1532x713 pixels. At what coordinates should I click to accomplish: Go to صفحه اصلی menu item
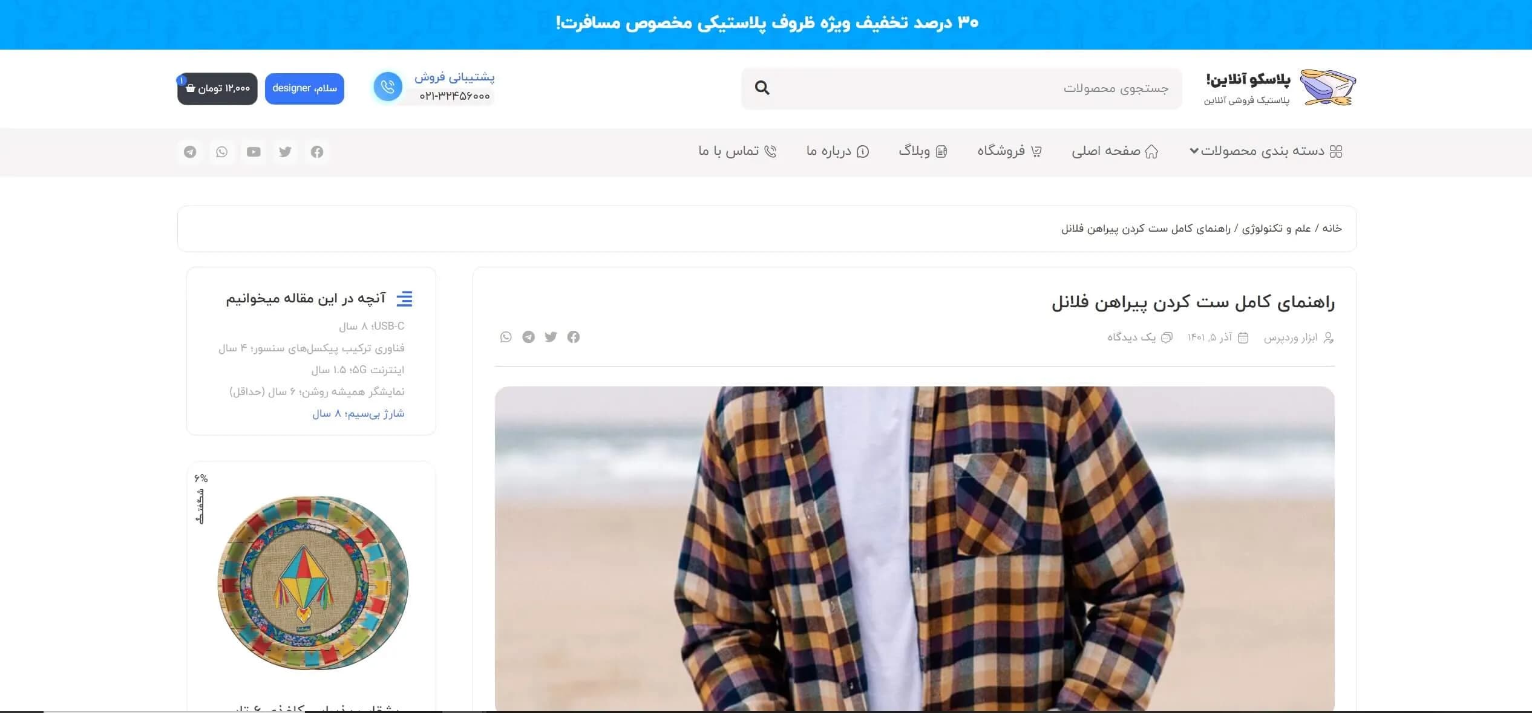coord(1115,151)
